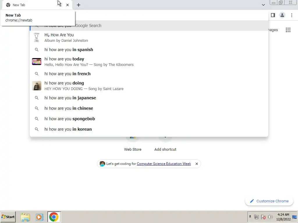The width and height of the screenshot is (298, 223).
Task: Open the profile avatar menu
Action: 282,15
